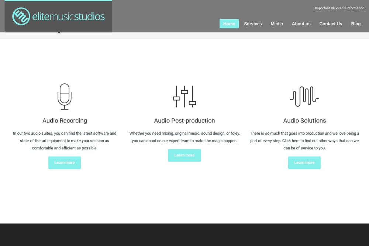Open the Contact Us page
369x246 pixels.
[x=331, y=24]
